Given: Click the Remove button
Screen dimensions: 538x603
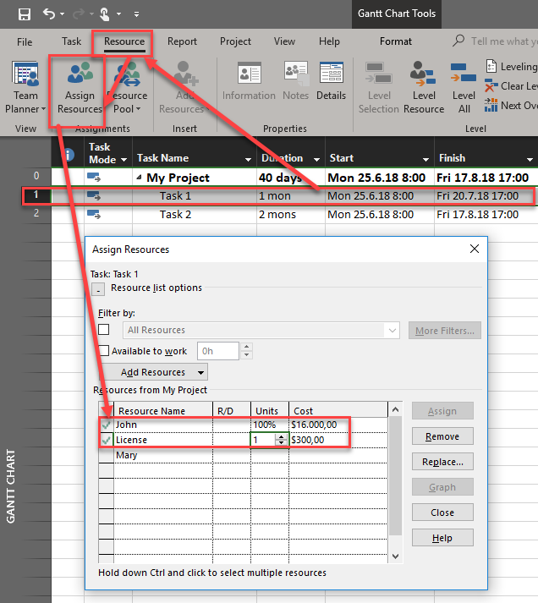Looking at the screenshot, I should (442, 436).
